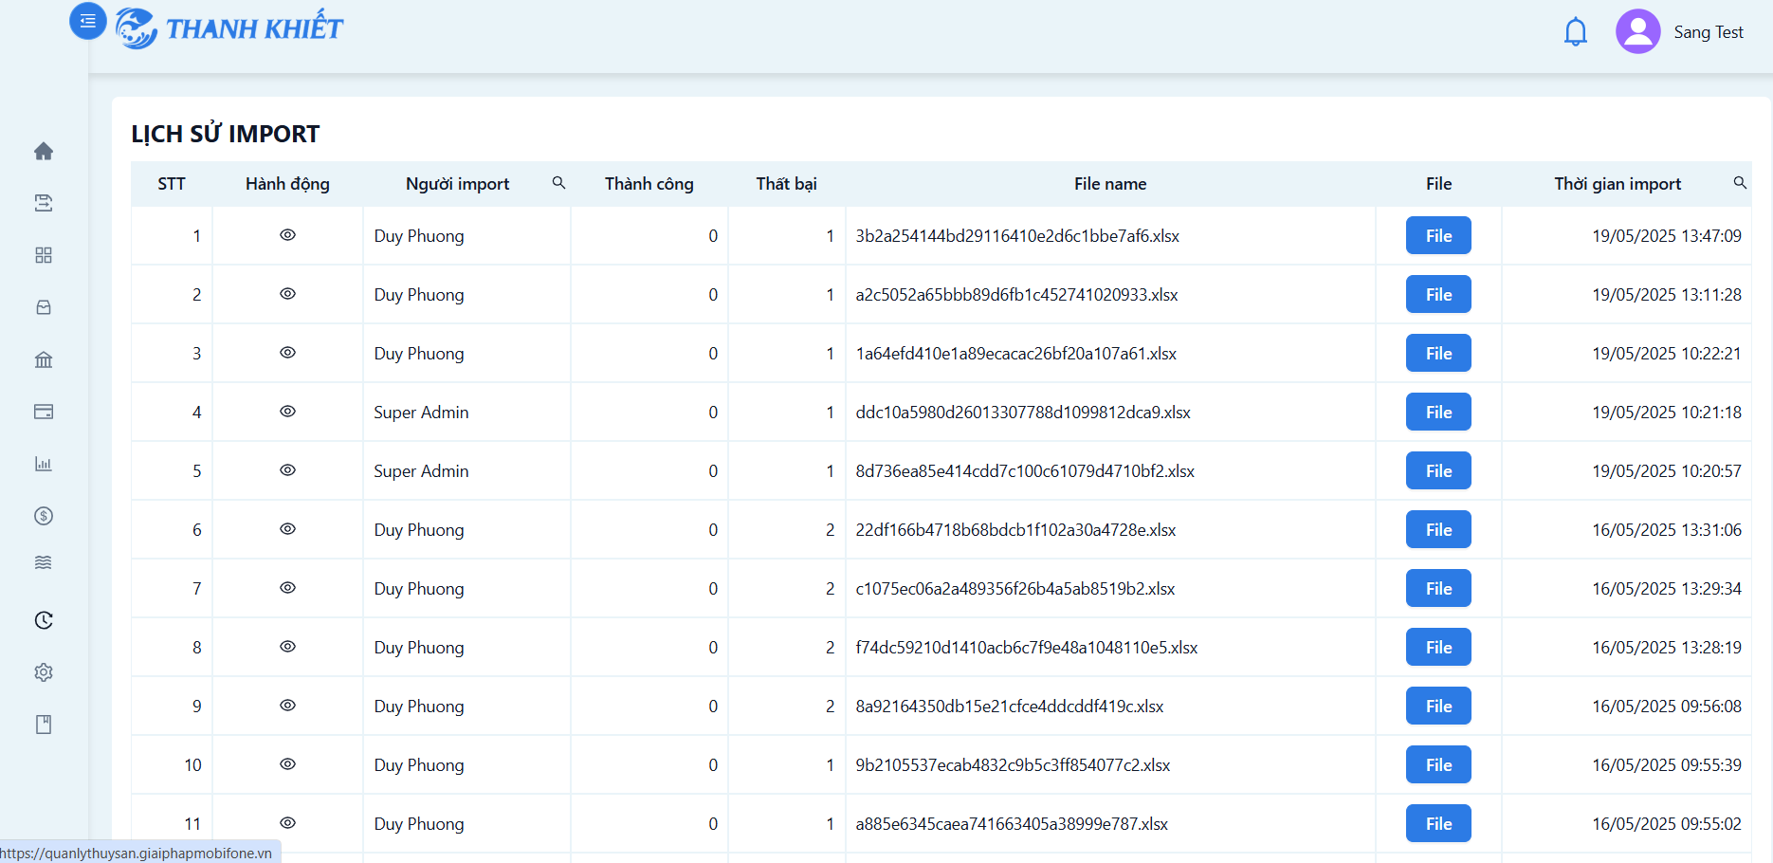The height and width of the screenshot is (863, 1773).
Task: Select timestamp 16/05/2025 13:31:06
Action: 1667,530
